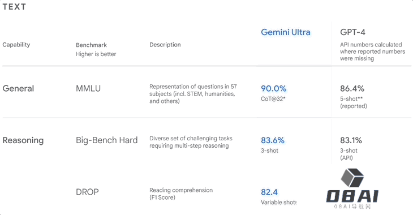Select the Gemini Ultra column heading
The width and height of the screenshot is (413, 215).
pyautogui.click(x=286, y=32)
